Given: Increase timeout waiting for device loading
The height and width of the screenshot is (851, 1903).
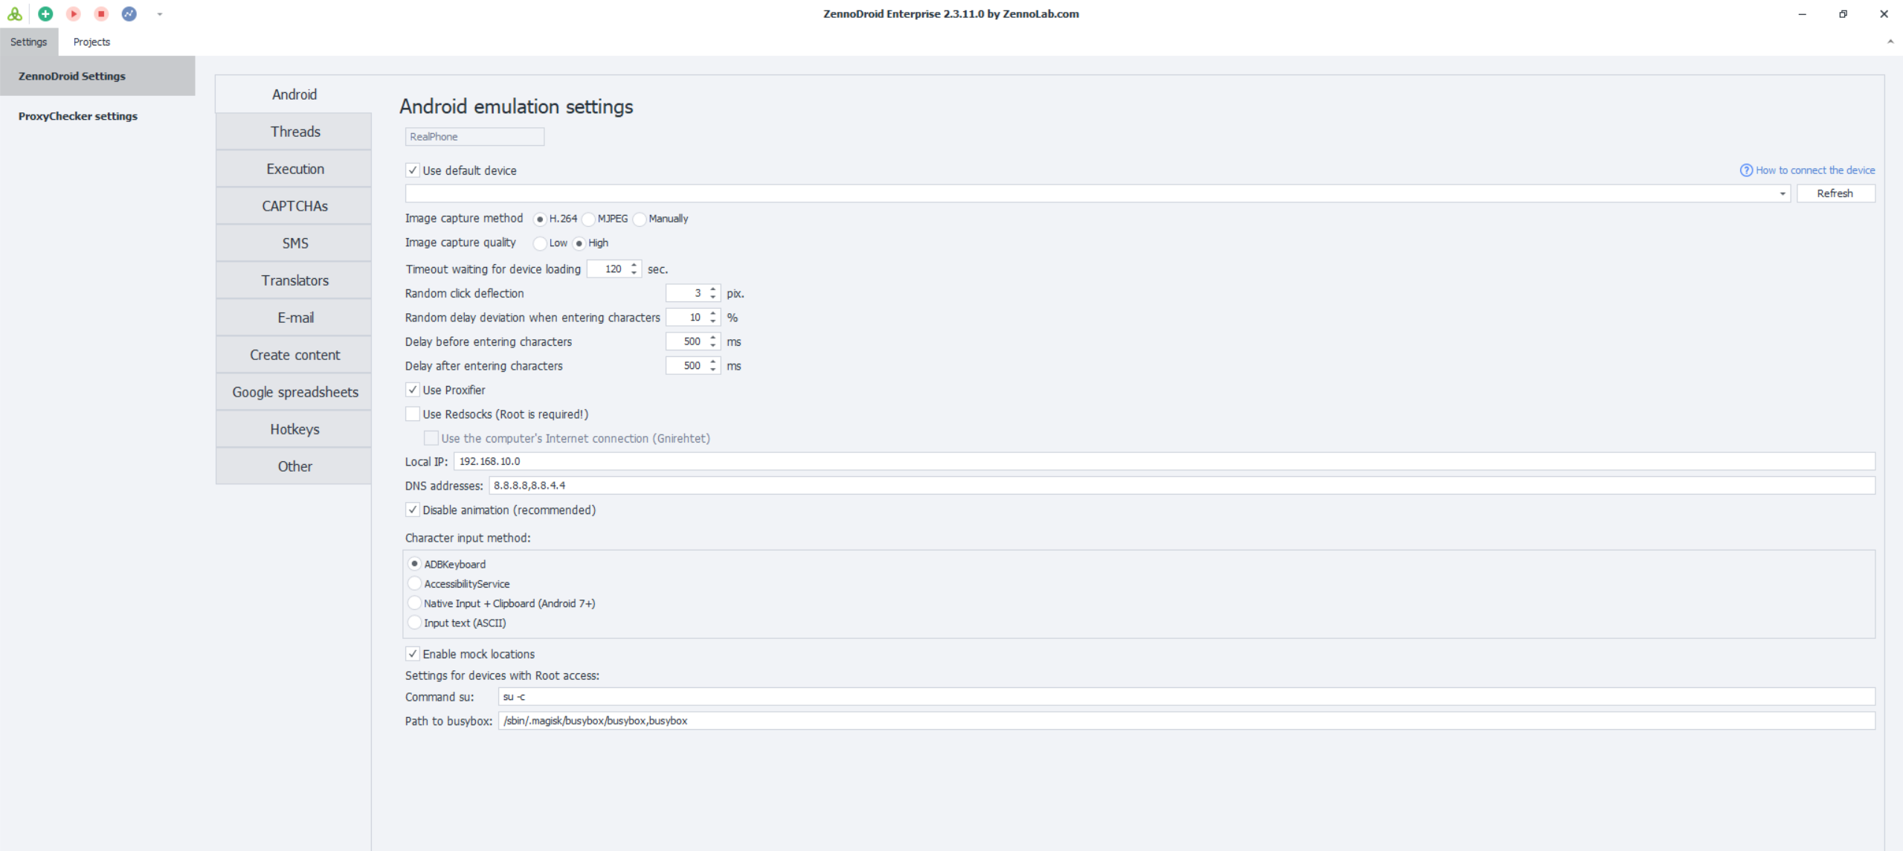Looking at the screenshot, I should [634, 265].
